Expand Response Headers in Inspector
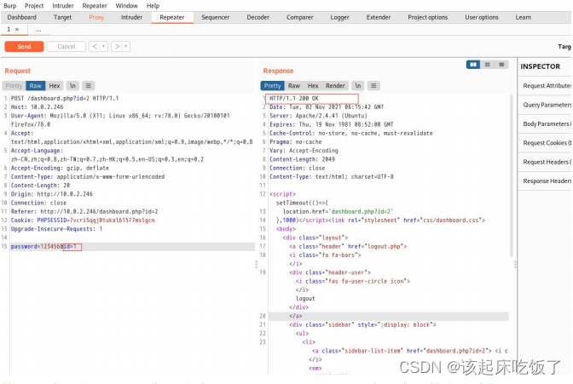 [545, 181]
